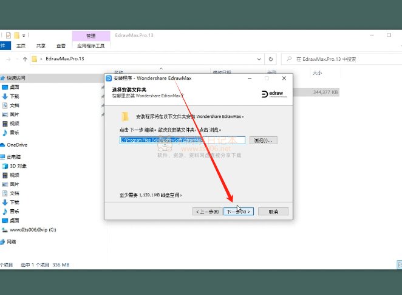Select OneDrive in the navigation pane
Viewport: 402px width, 295px height.
tap(17, 145)
